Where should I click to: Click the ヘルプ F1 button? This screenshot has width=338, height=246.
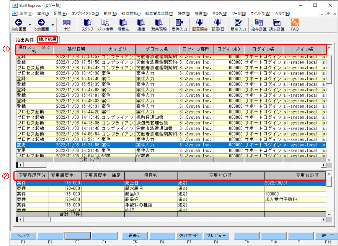click(x=23, y=236)
